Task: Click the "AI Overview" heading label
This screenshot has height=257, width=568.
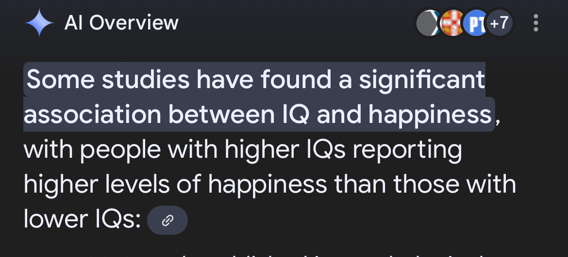Action: pyautogui.click(x=121, y=23)
